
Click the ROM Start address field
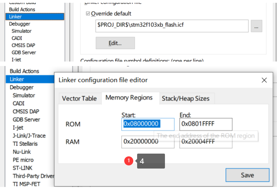[x=148, y=124]
